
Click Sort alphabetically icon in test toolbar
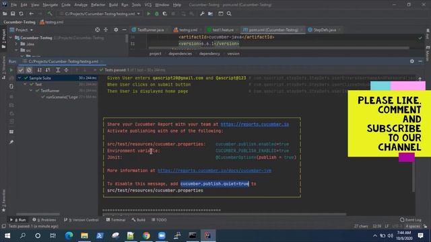tap(40, 70)
